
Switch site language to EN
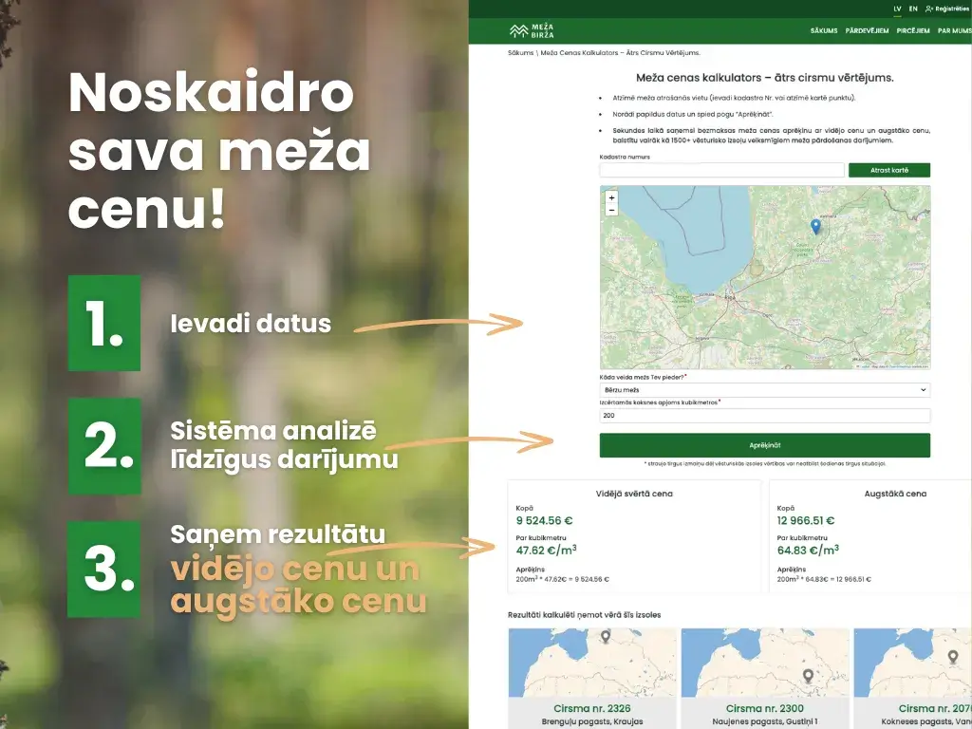tap(912, 8)
